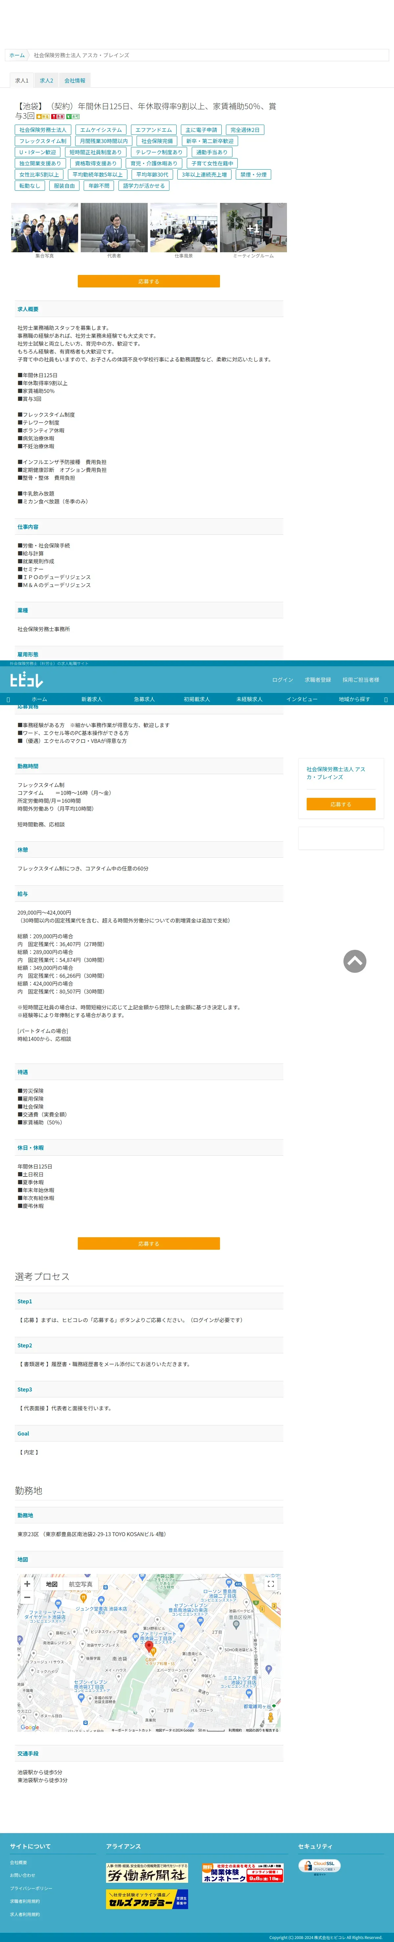
Task: Click the first orange 応募する button
Action: [148, 281]
